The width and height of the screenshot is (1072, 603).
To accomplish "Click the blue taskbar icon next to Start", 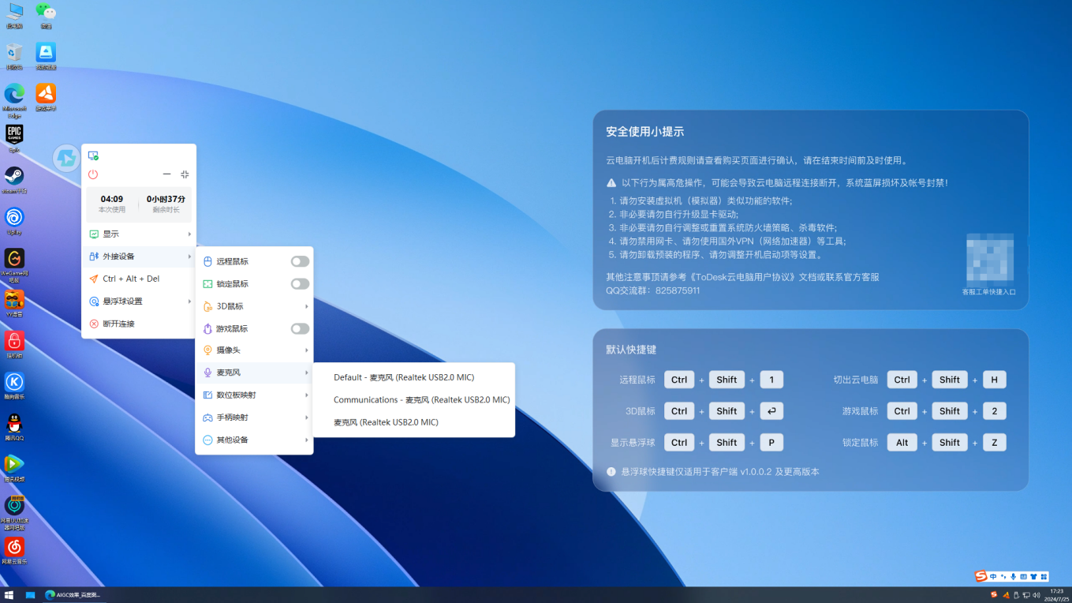I will 30,595.
